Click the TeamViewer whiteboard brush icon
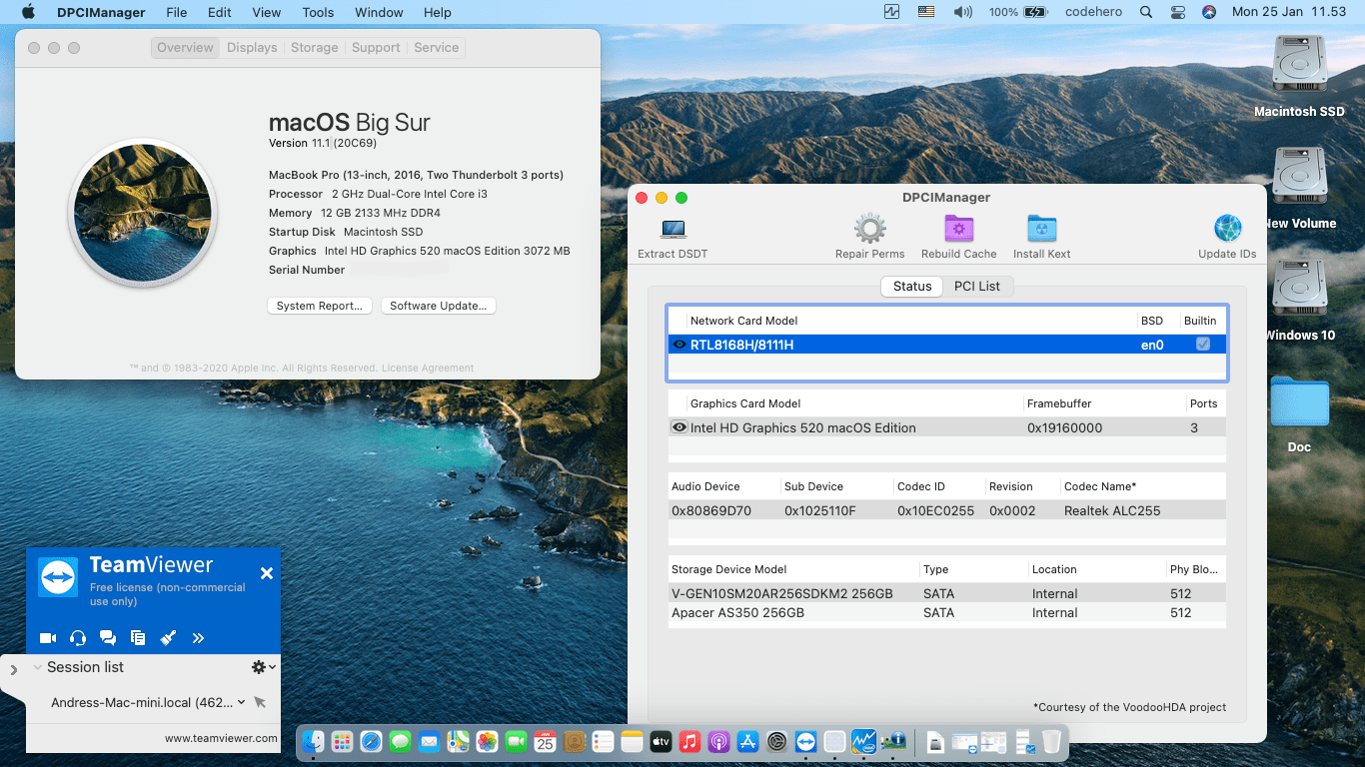The image size is (1365, 767). [x=168, y=638]
